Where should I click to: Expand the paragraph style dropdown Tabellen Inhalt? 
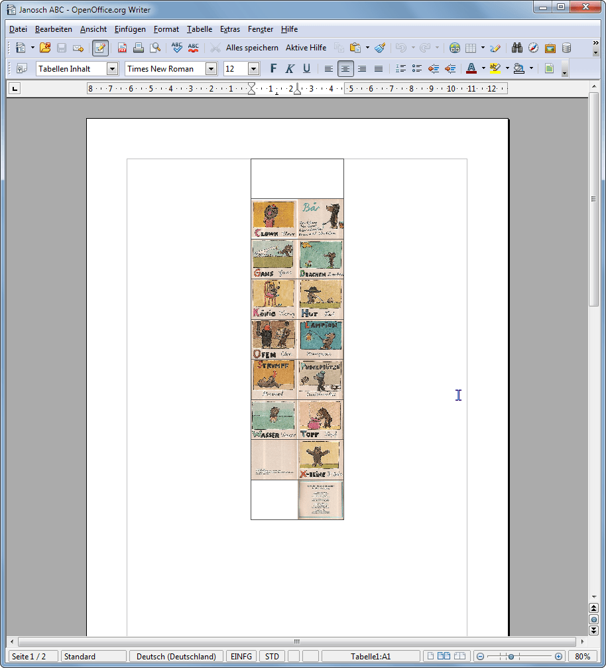[112, 68]
